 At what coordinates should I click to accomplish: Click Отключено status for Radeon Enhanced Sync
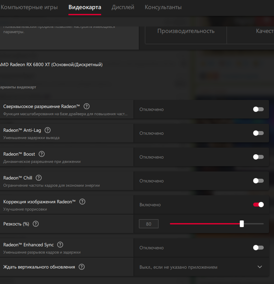[151, 248]
